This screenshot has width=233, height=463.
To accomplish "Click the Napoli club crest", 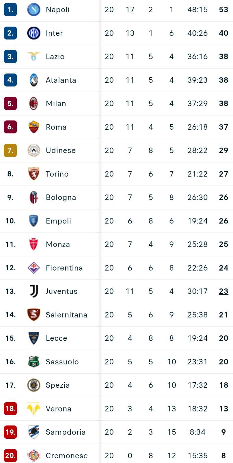I will coord(33,10).
